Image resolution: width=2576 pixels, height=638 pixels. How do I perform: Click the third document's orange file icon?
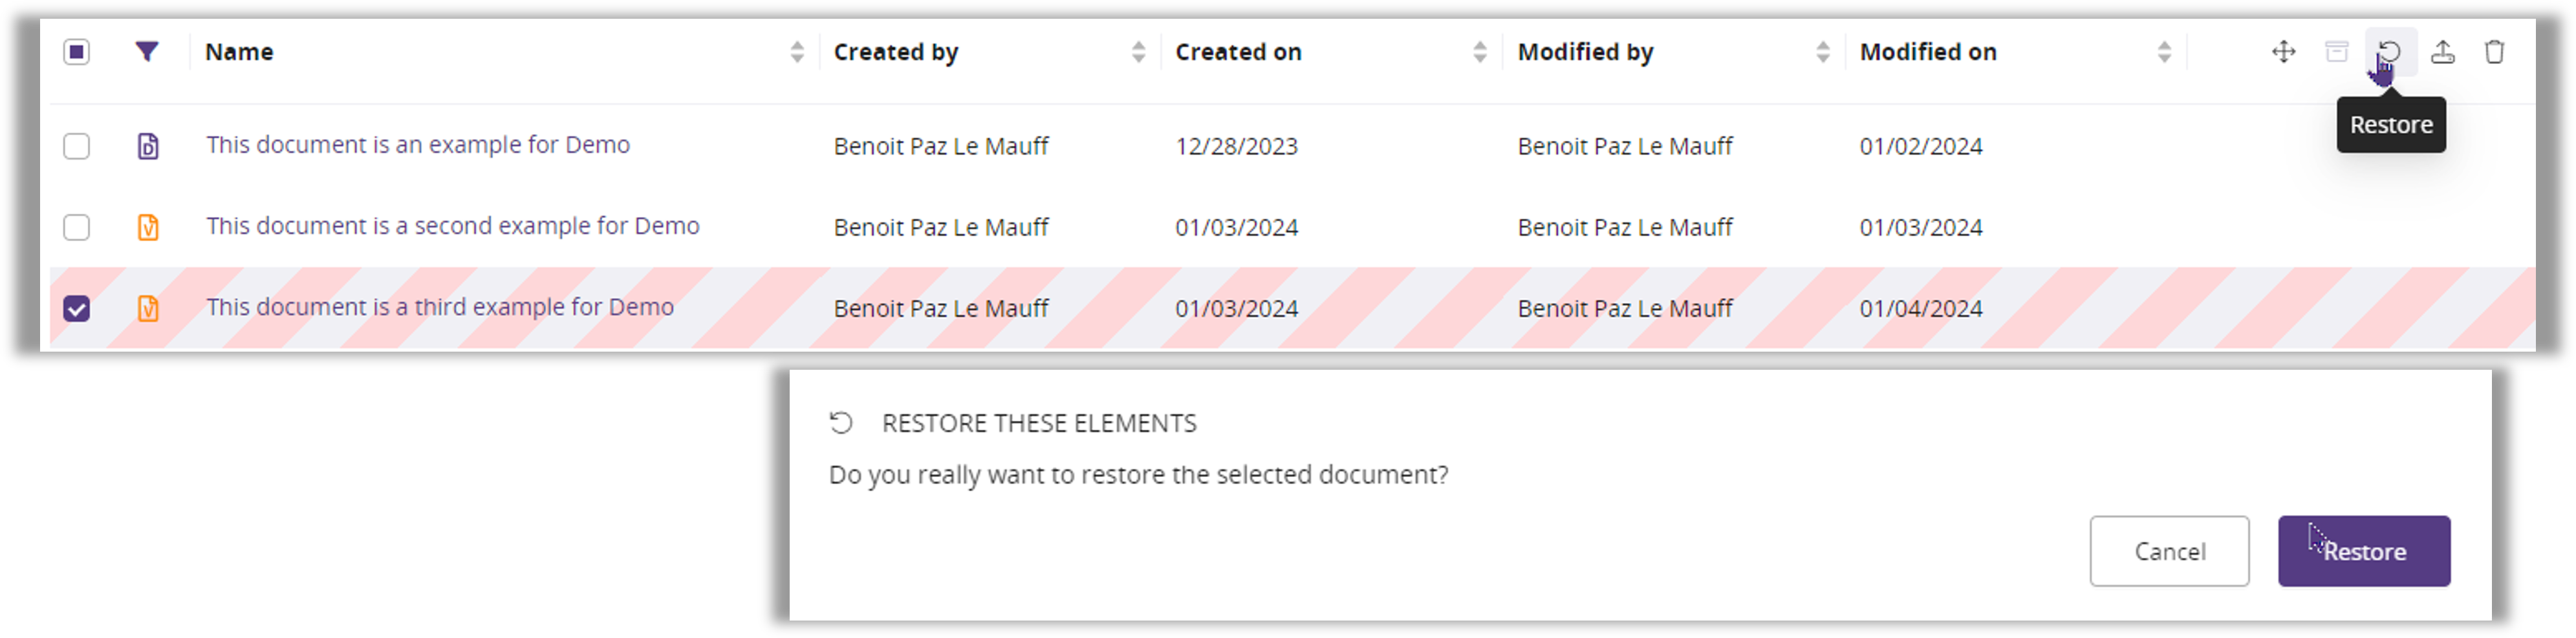click(x=148, y=308)
